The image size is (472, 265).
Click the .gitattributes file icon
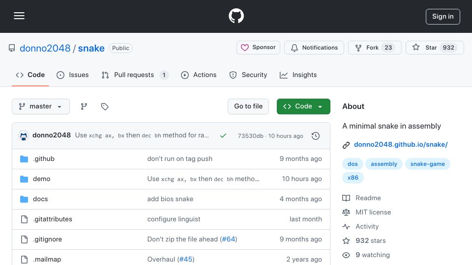24,219
